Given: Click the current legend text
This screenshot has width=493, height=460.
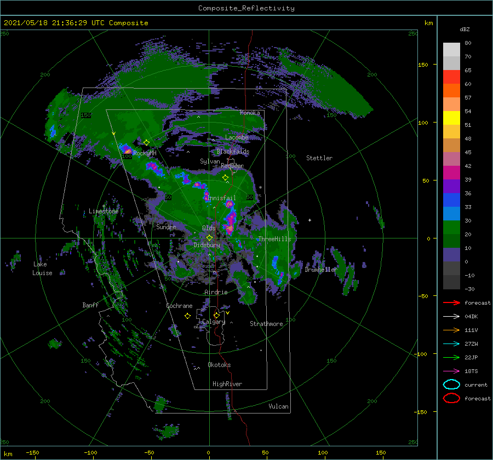Looking at the screenshot, I should tap(476, 385).
